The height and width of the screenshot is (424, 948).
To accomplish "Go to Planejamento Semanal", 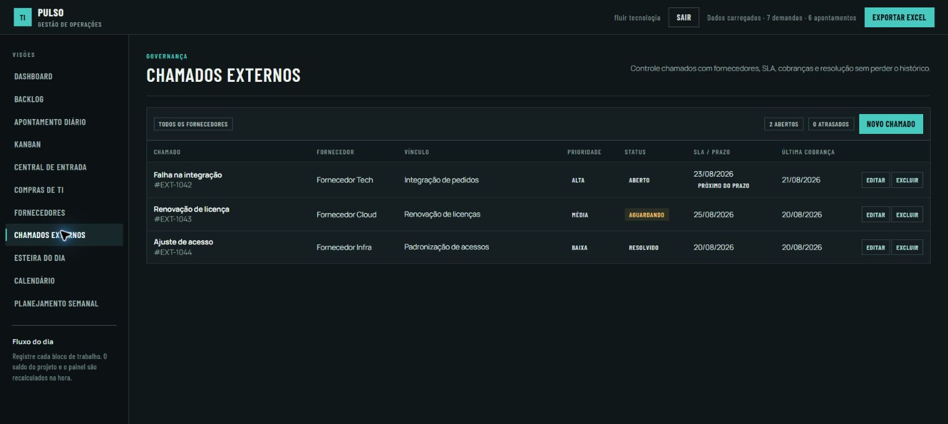I will 56,304.
